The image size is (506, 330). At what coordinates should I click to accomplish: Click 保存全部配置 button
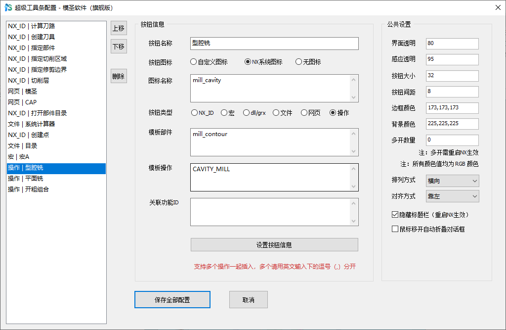click(x=172, y=300)
